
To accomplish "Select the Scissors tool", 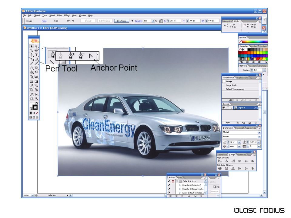I will [x=36, y=94].
